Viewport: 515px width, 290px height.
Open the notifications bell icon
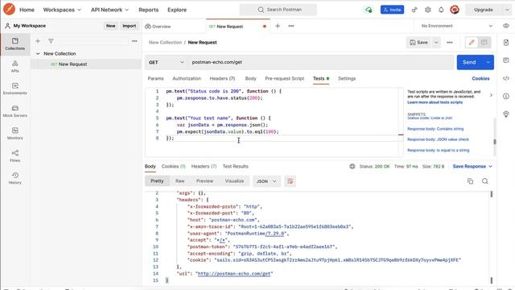441,10
